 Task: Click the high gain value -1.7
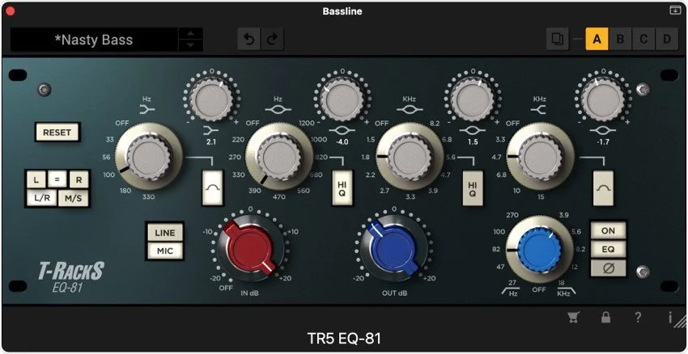603,142
